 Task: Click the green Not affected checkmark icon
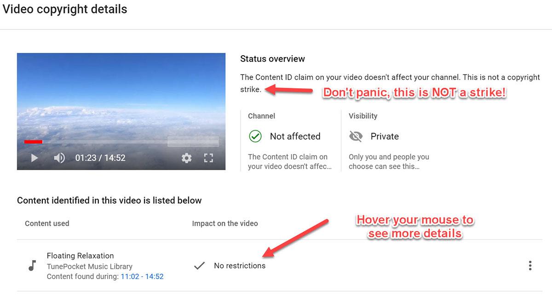[255, 137]
